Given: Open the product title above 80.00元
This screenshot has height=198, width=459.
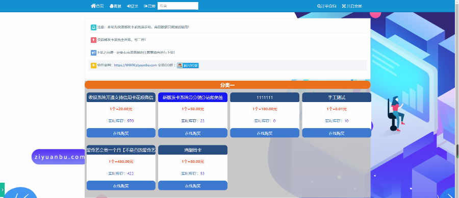Looking at the screenshot, I should click(x=193, y=150).
